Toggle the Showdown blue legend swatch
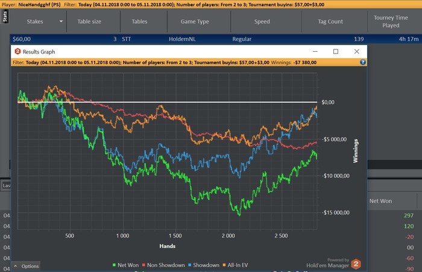422x272 pixels. pyautogui.click(x=189, y=265)
